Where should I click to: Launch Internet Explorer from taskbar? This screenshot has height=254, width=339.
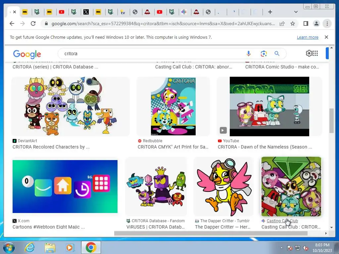coord(29,247)
